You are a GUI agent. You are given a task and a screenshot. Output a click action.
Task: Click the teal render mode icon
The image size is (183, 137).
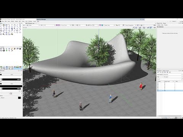(102, 25)
